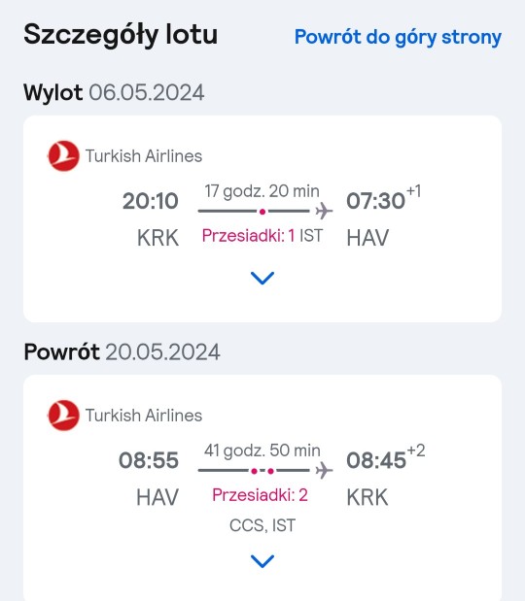Click the 'CCS, IST' stopover airports text
525x601 pixels.
(x=262, y=525)
